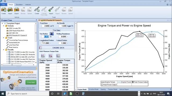Click the Rolling Resistance input field
The width and height of the screenshot is (172, 96).
click(x=62, y=37)
